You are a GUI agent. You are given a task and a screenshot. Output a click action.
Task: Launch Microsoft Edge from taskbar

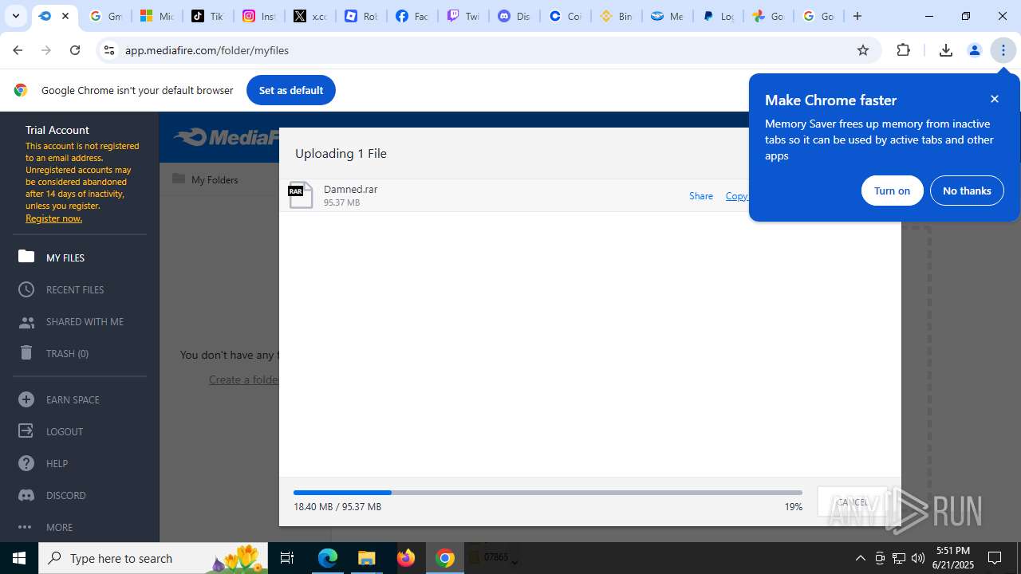coord(328,558)
